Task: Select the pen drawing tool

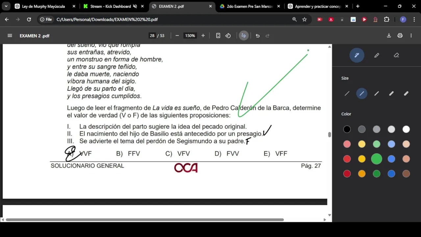Action: [x=357, y=55]
